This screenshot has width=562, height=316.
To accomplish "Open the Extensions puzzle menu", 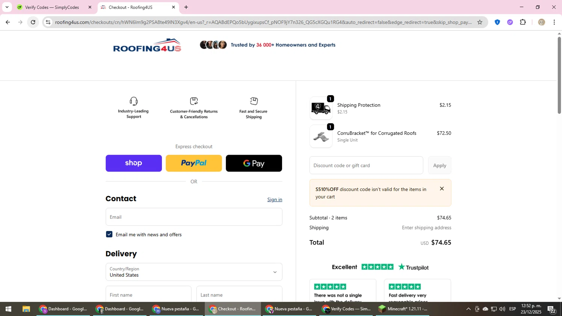I will click(523, 22).
